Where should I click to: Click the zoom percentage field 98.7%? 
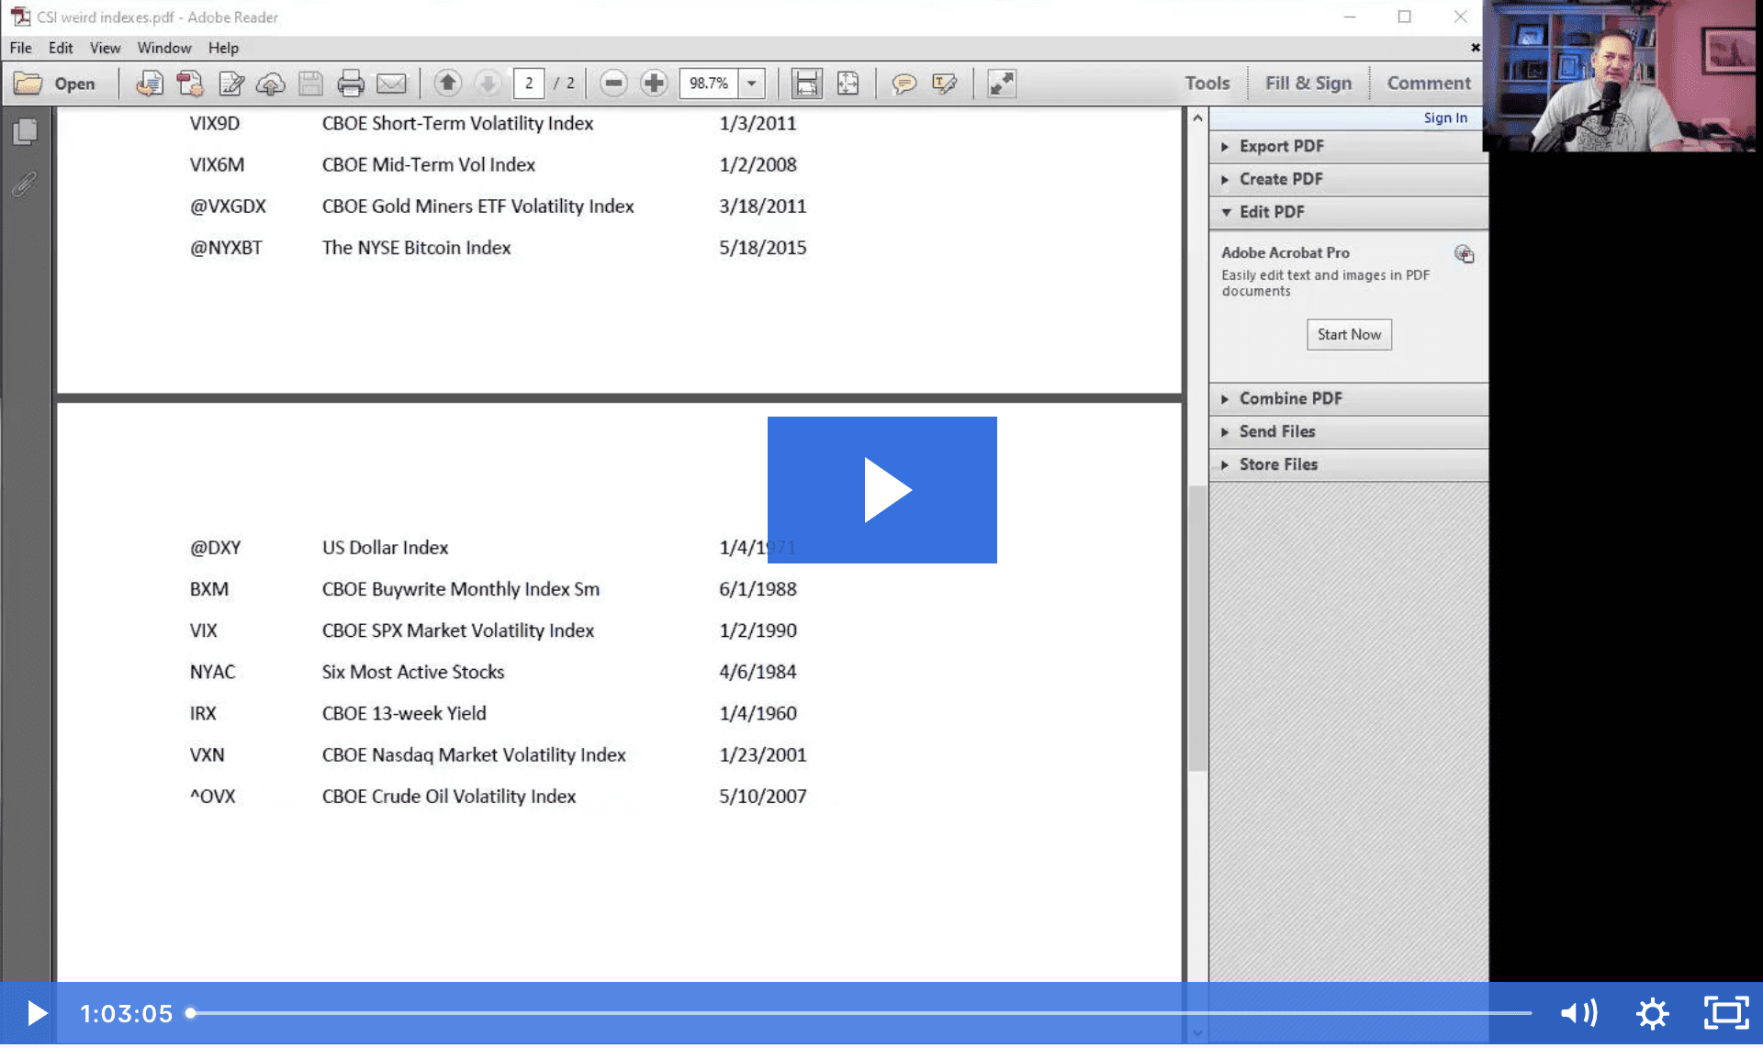[709, 84]
